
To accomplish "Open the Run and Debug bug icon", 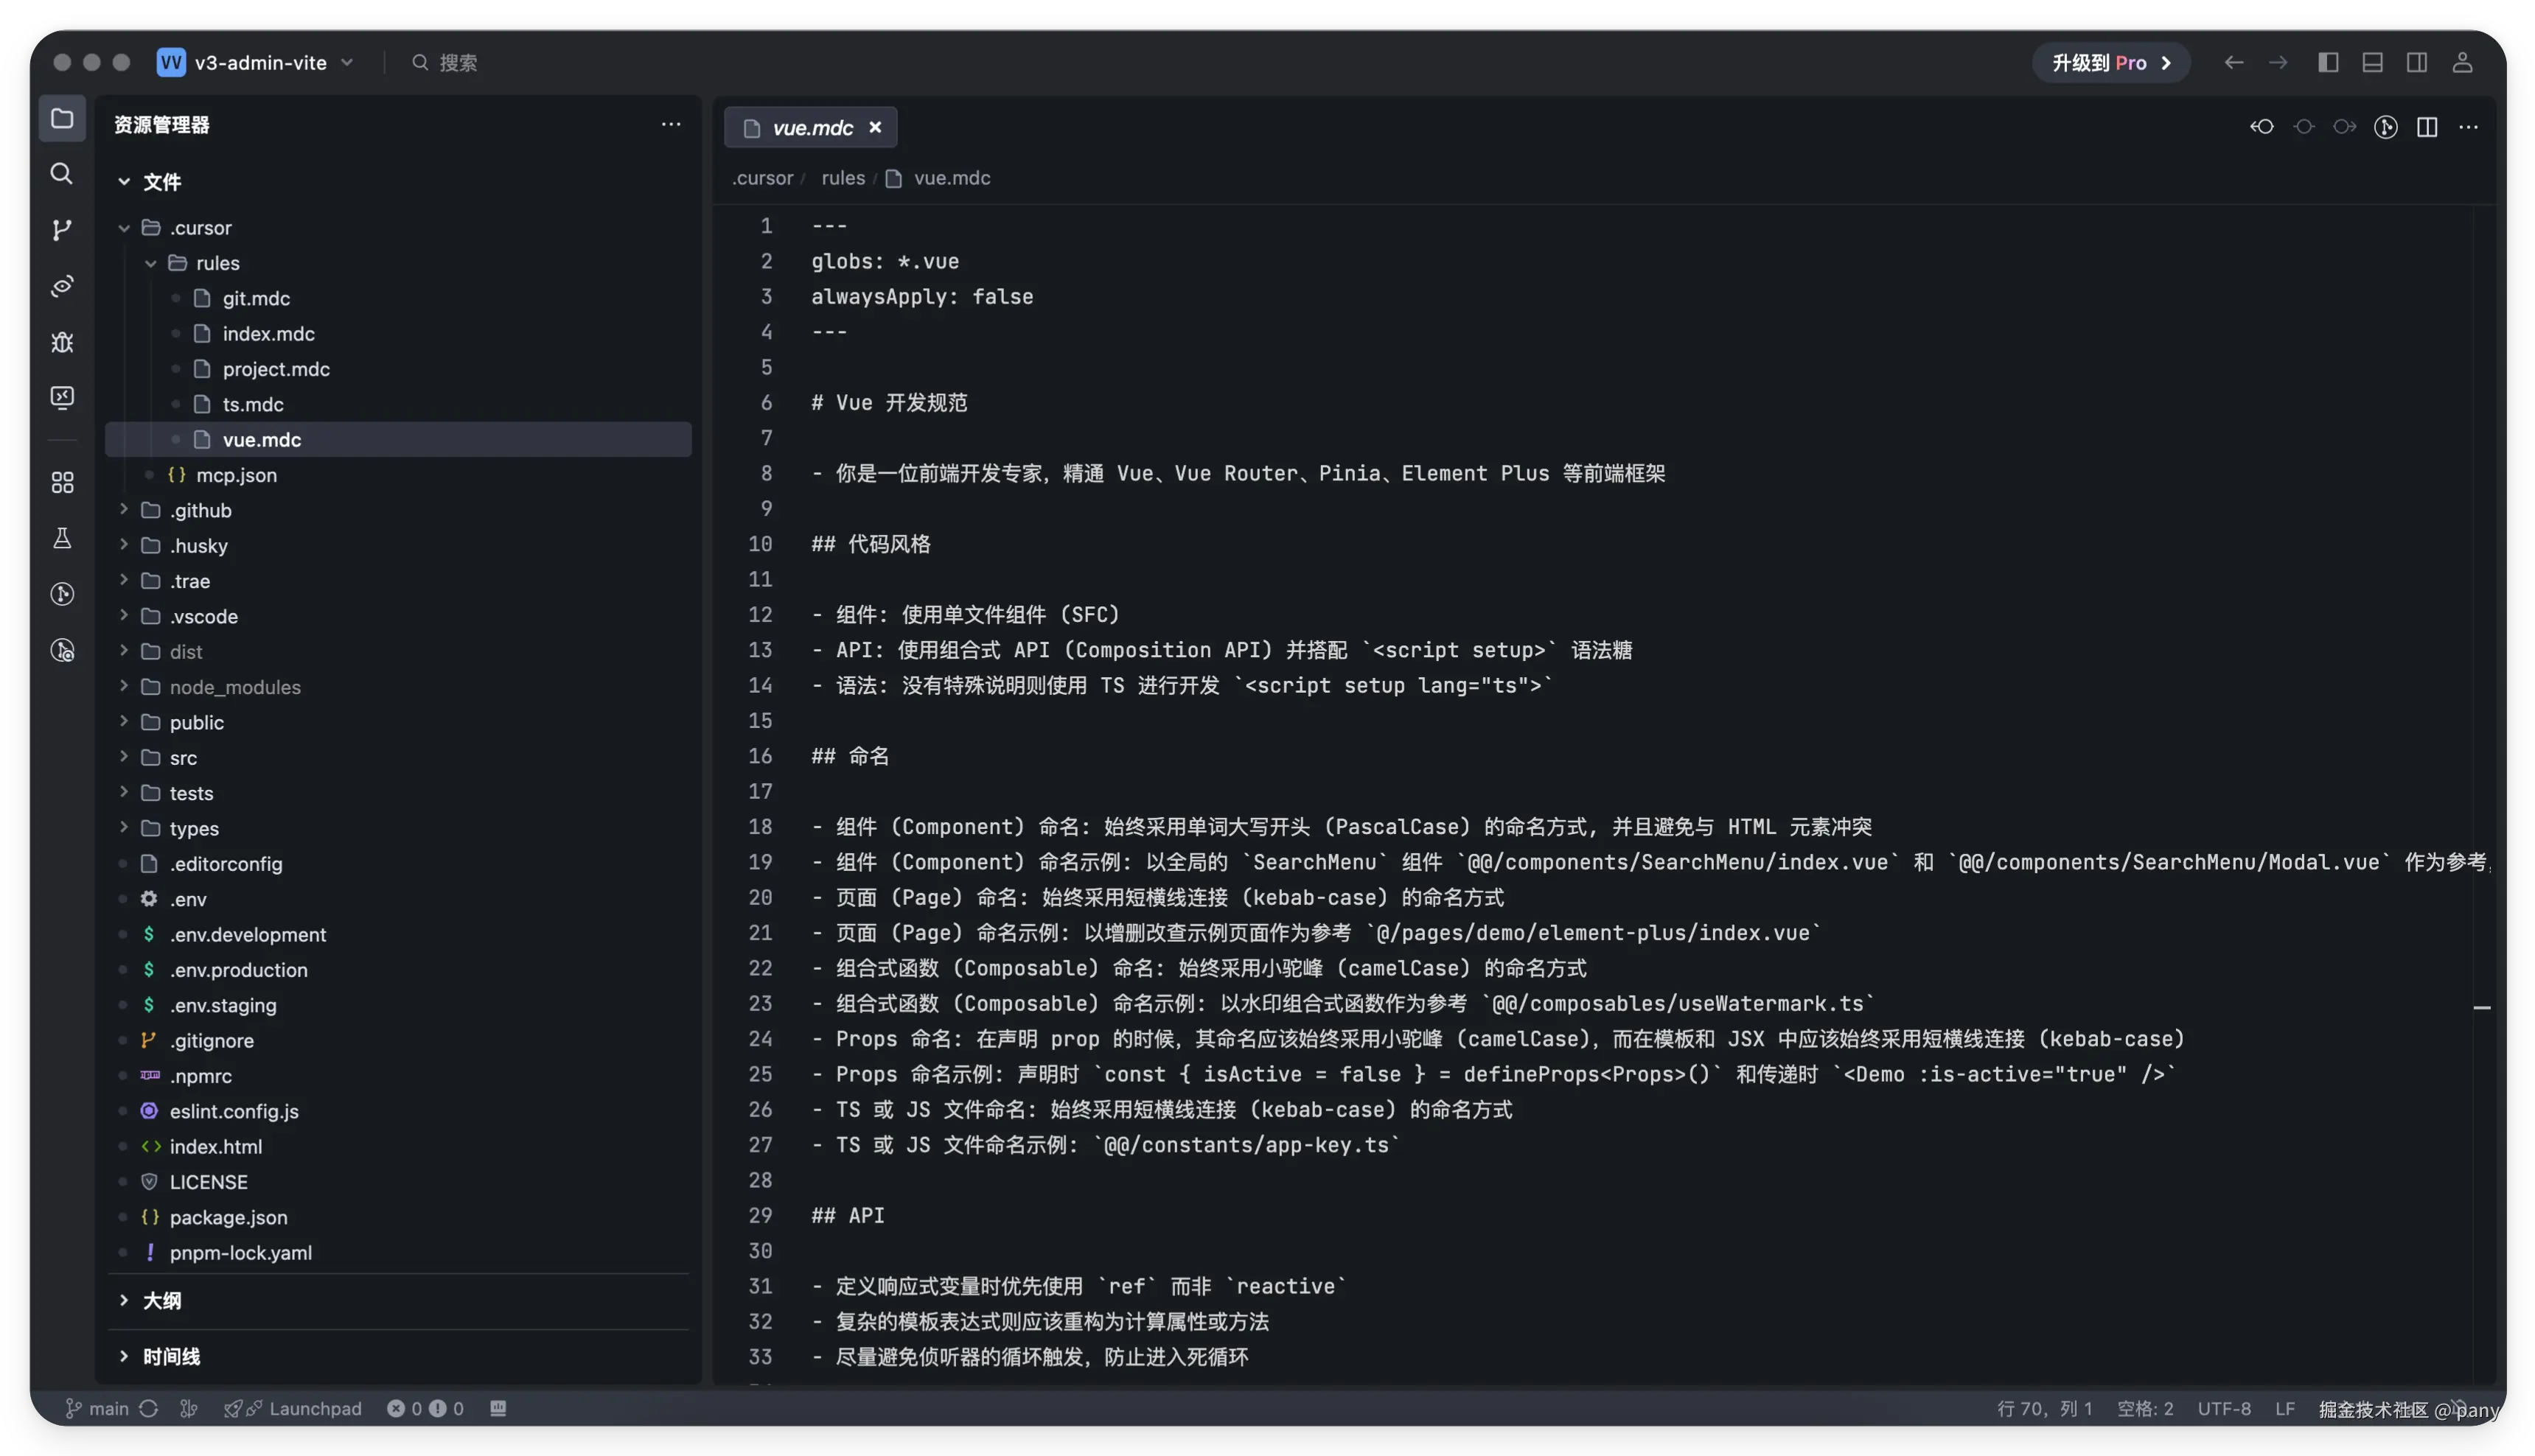I will point(62,343).
